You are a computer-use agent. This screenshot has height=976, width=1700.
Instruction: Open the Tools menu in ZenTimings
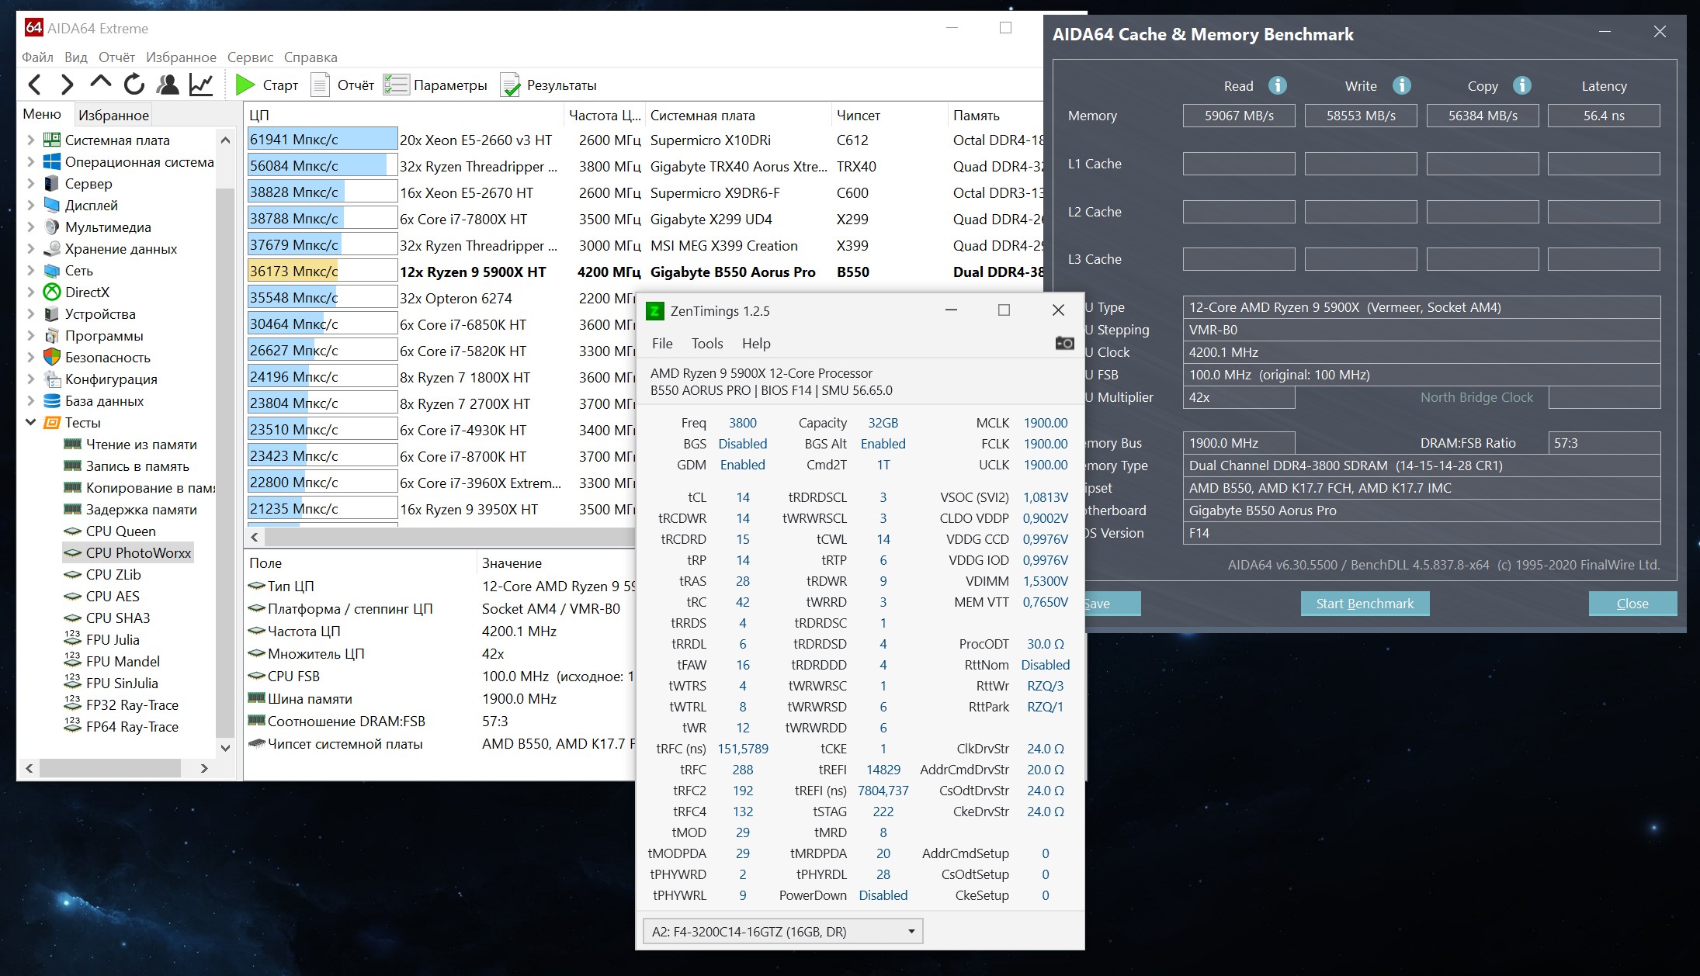(x=706, y=344)
